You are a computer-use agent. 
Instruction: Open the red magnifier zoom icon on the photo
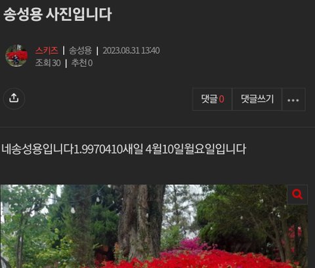[297, 194]
